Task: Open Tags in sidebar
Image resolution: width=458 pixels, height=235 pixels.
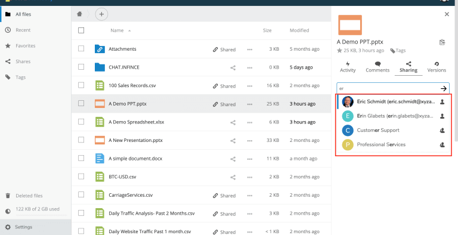Action: [36, 77]
